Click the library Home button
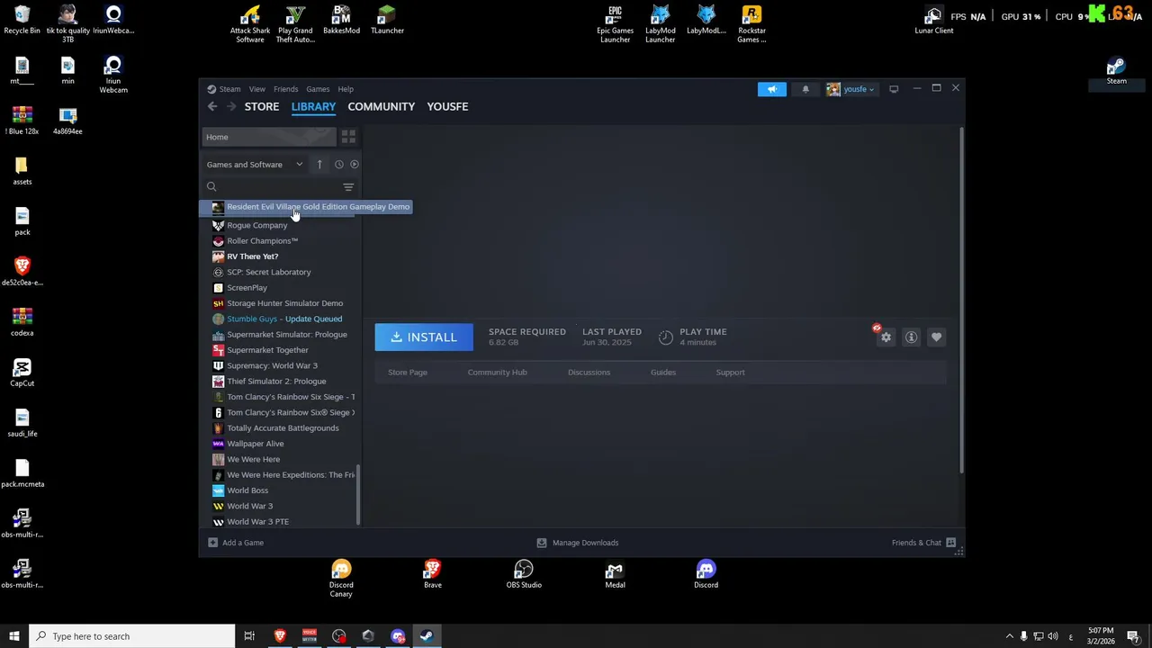 click(269, 137)
